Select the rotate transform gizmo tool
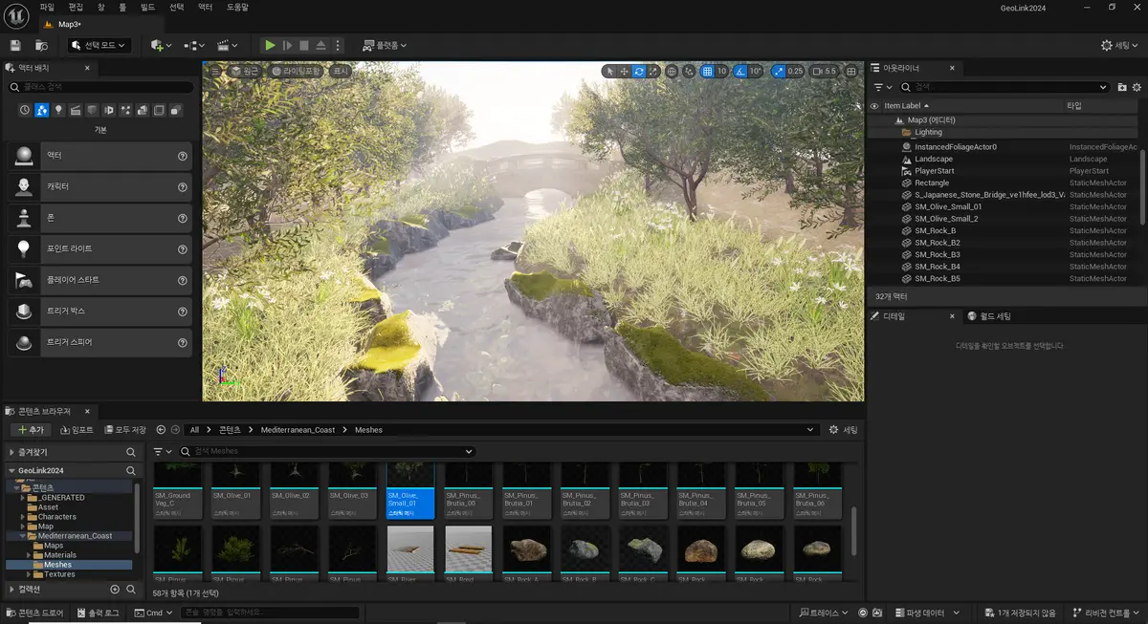Image resolution: width=1148 pixels, height=624 pixels. click(x=638, y=71)
